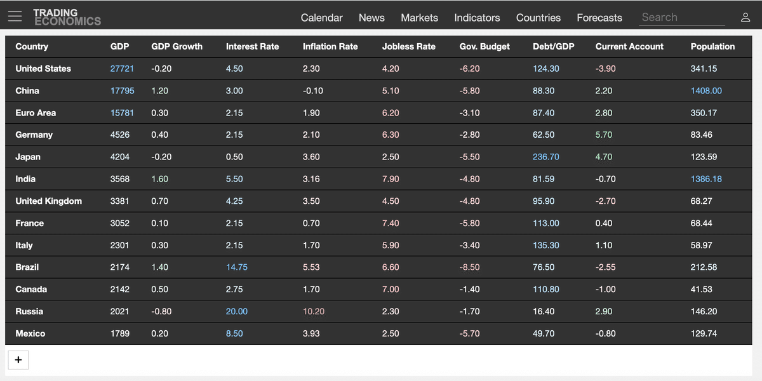Focus the Search input field

click(681, 18)
